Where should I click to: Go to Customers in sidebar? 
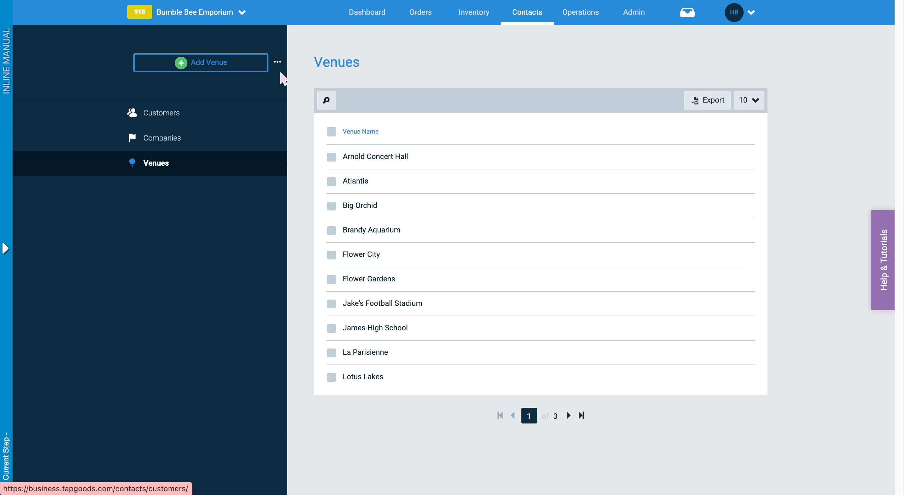150,113
